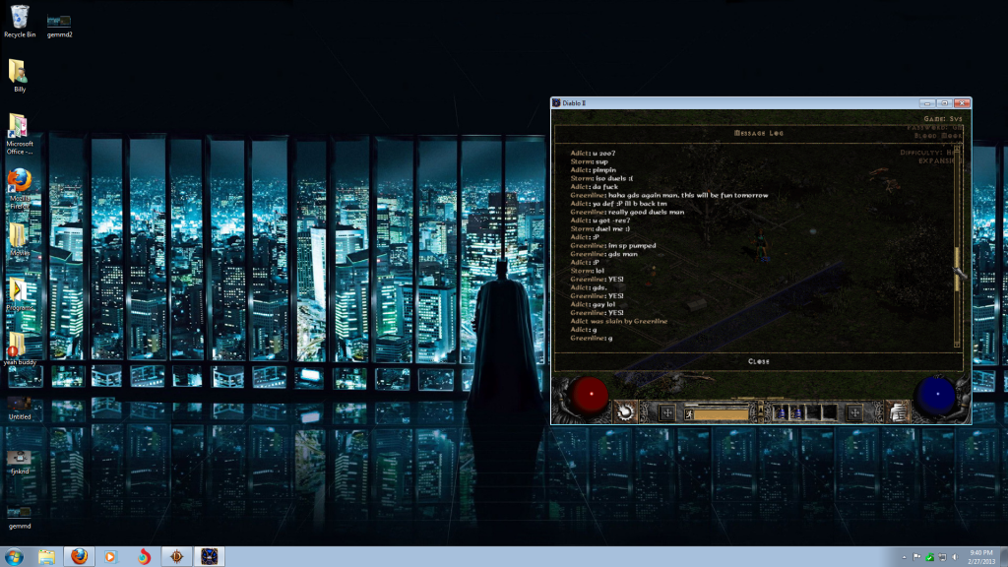Click the red life orb
The image size is (1008, 567).
[x=591, y=395]
